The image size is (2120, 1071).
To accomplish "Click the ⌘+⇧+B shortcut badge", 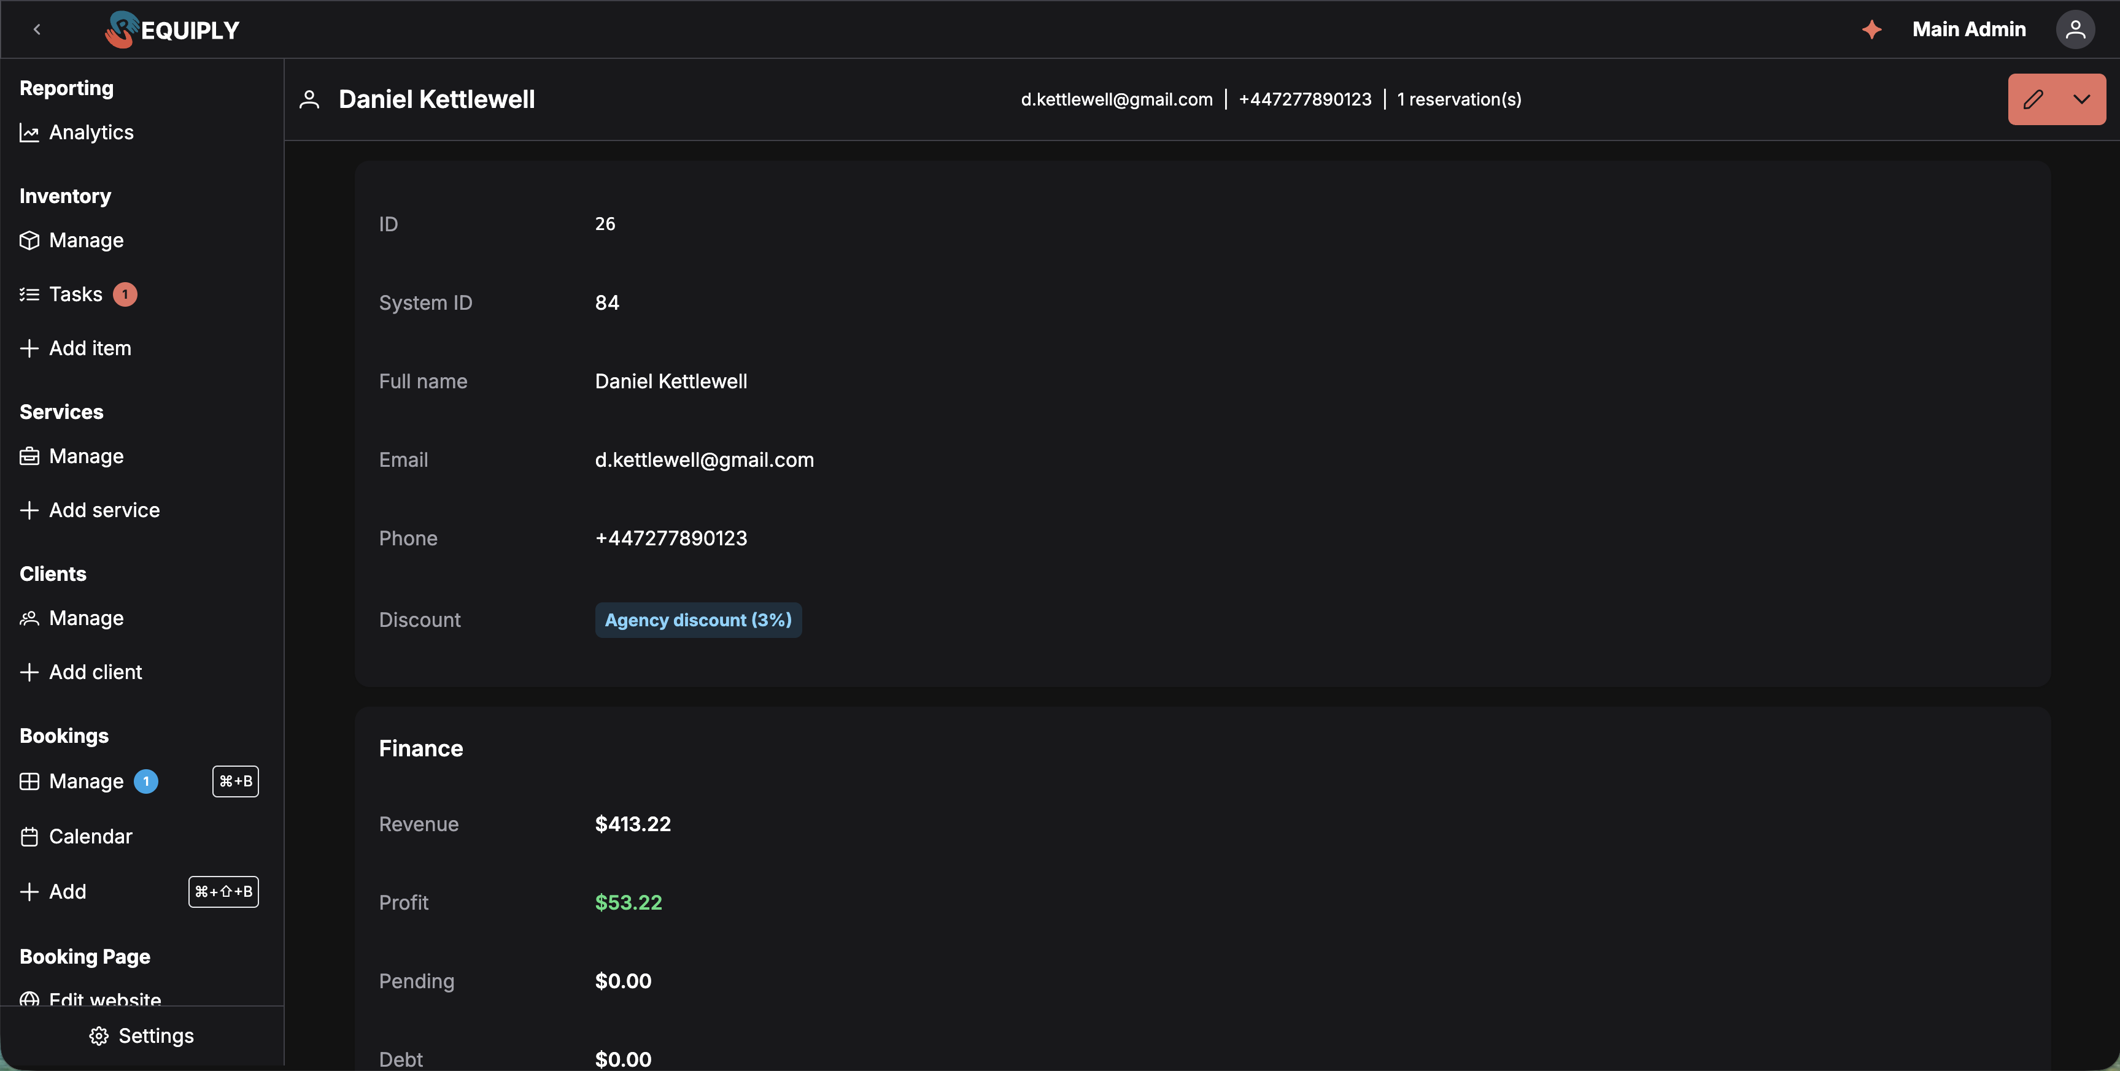I will click(224, 892).
